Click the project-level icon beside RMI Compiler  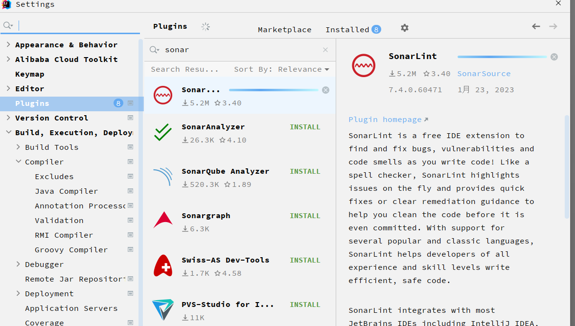coord(130,235)
